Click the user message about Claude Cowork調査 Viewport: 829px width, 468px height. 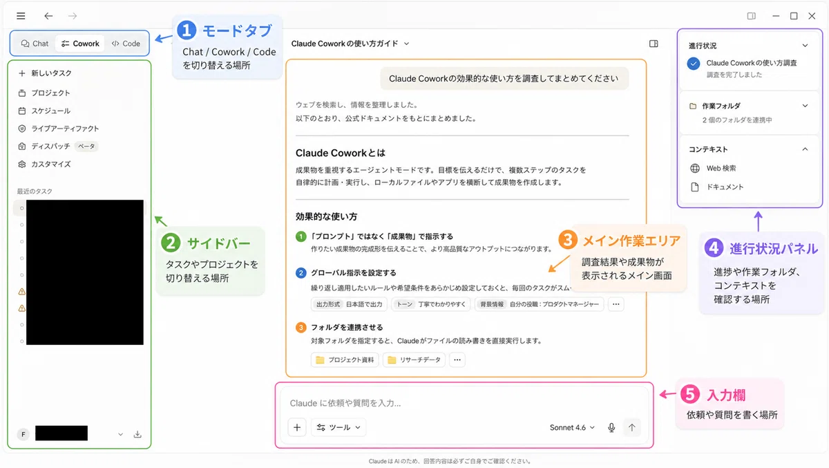[504, 79]
